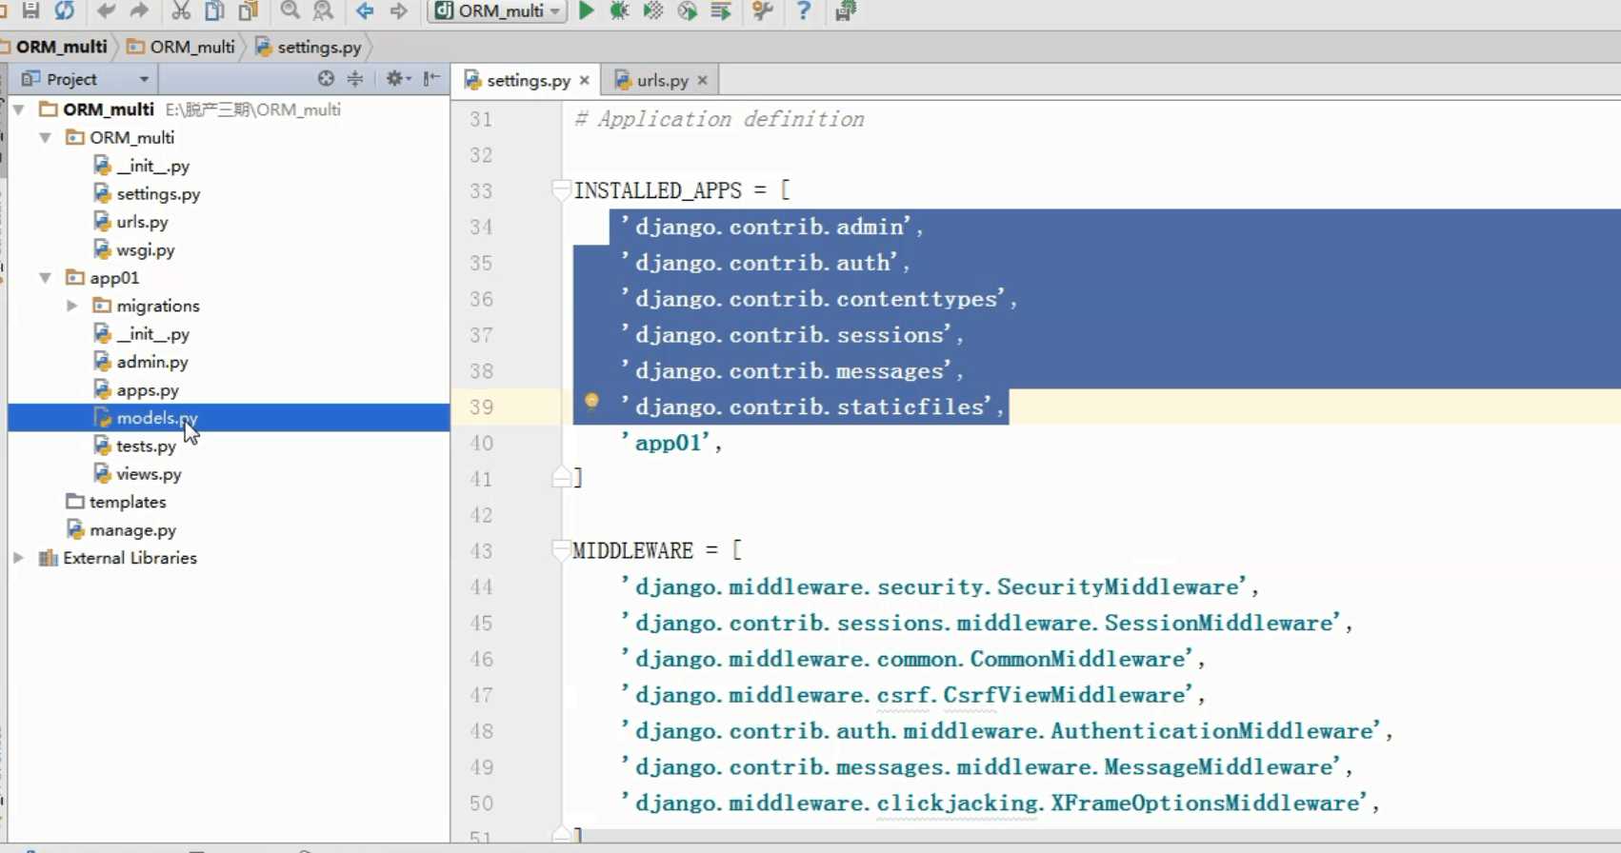This screenshot has height=853, width=1621.
Task: Click the fold end marker on line 41
Action: (x=561, y=478)
